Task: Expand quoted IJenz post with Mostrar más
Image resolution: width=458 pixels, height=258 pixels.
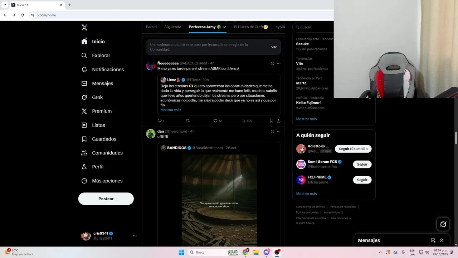Action: pyautogui.click(x=171, y=110)
